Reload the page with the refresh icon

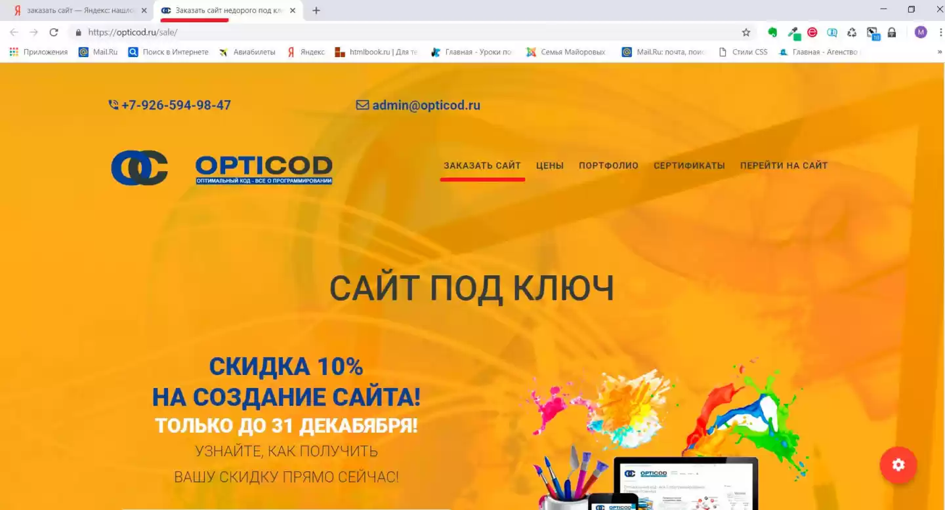(54, 32)
